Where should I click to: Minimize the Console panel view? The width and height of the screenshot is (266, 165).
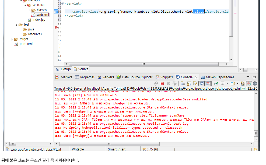[248, 76]
